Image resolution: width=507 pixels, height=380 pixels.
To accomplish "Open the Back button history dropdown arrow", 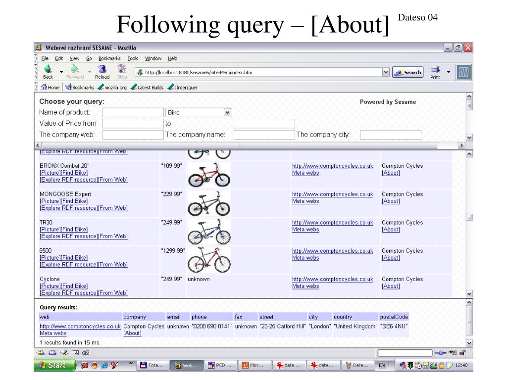I will [x=61, y=72].
